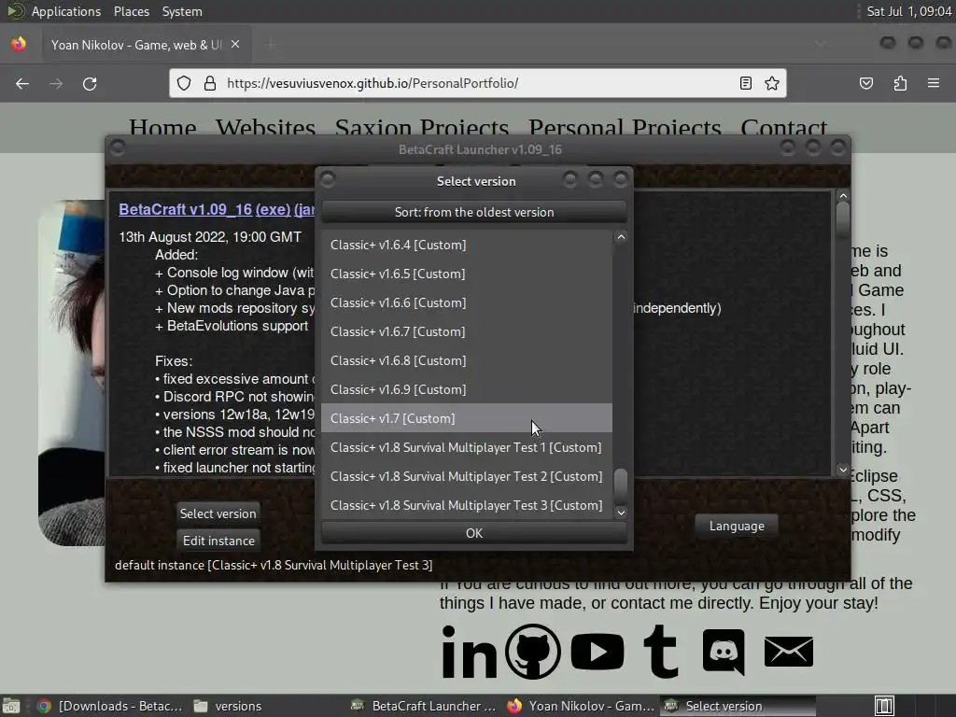
Task: Open the Discord icon link
Action: 724,651
